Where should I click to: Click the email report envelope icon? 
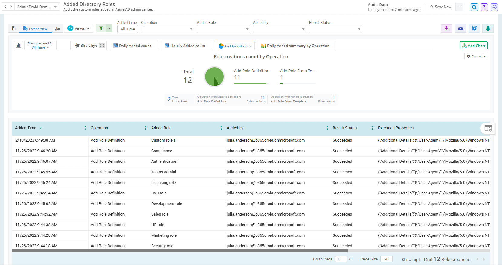click(460, 28)
